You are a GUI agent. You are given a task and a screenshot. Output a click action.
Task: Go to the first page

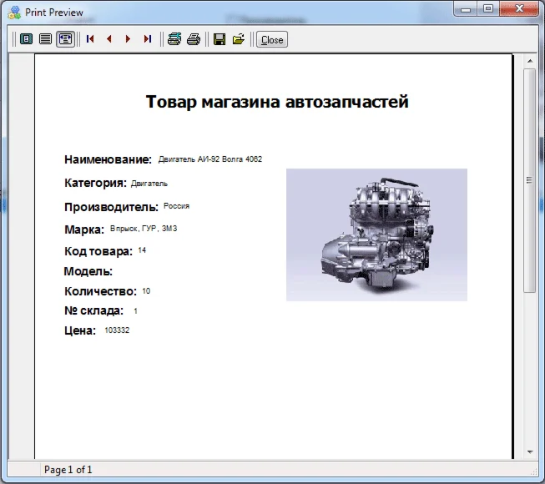pyautogui.click(x=90, y=39)
